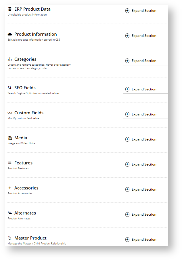The height and width of the screenshot is (260, 182).
Task: Click the ERP Product Data database icon
Action: (10, 9)
